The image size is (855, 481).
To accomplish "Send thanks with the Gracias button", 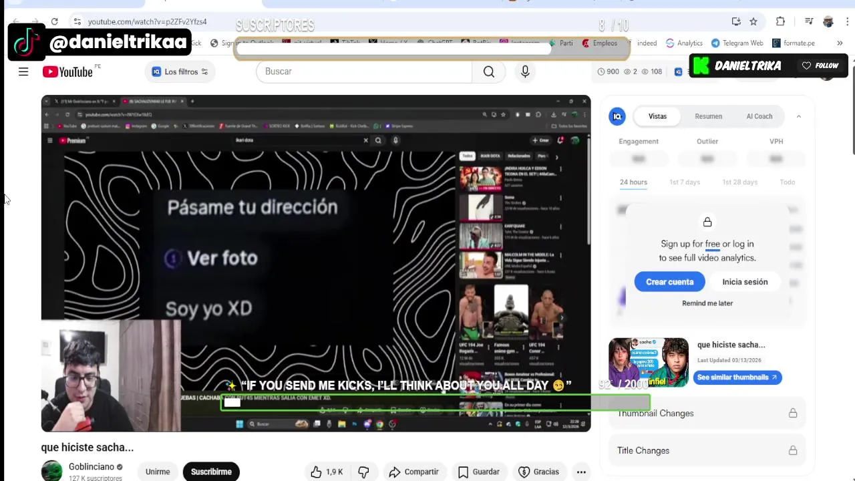I will [538, 472].
